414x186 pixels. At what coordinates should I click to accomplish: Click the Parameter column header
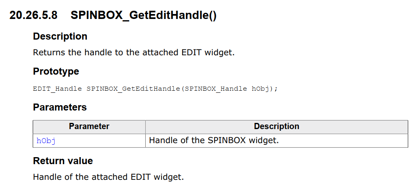[x=89, y=127]
